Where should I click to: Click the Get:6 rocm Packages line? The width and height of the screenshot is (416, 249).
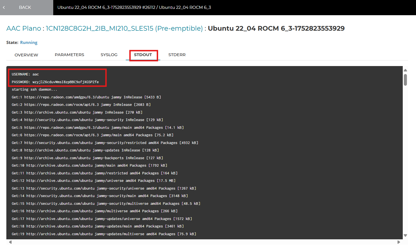point(92,135)
